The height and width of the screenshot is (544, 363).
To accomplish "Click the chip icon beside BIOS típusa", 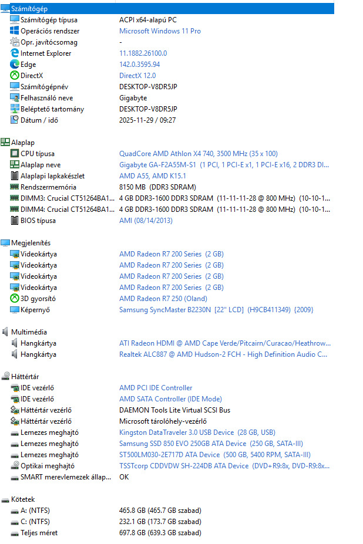I will [15, 220].
